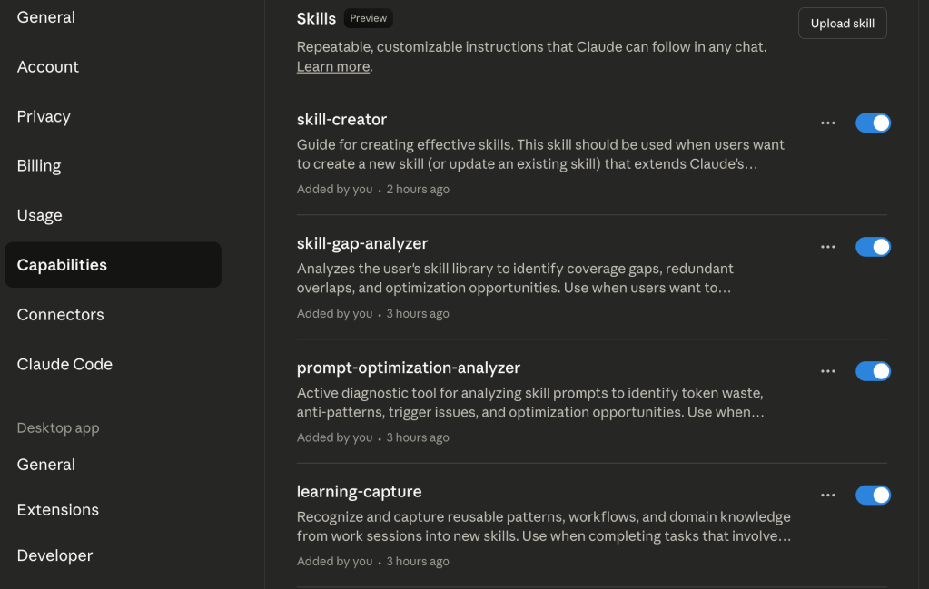Go to Account settings
Viewport: 929px width, 589px height.
point(48,67)
